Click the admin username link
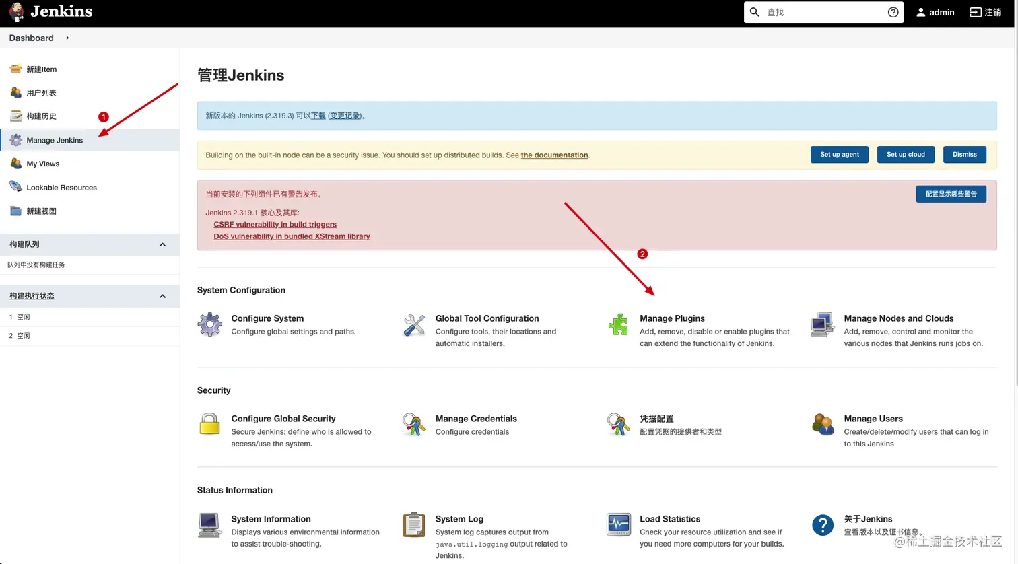Image resolution: width=1018 pixels, height=564 pixels. coord(942,12)
